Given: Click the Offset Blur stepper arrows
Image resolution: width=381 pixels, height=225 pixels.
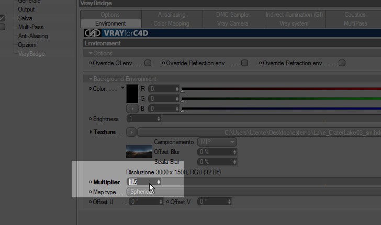Looking at the screenshot, I should tap(234, 152).
